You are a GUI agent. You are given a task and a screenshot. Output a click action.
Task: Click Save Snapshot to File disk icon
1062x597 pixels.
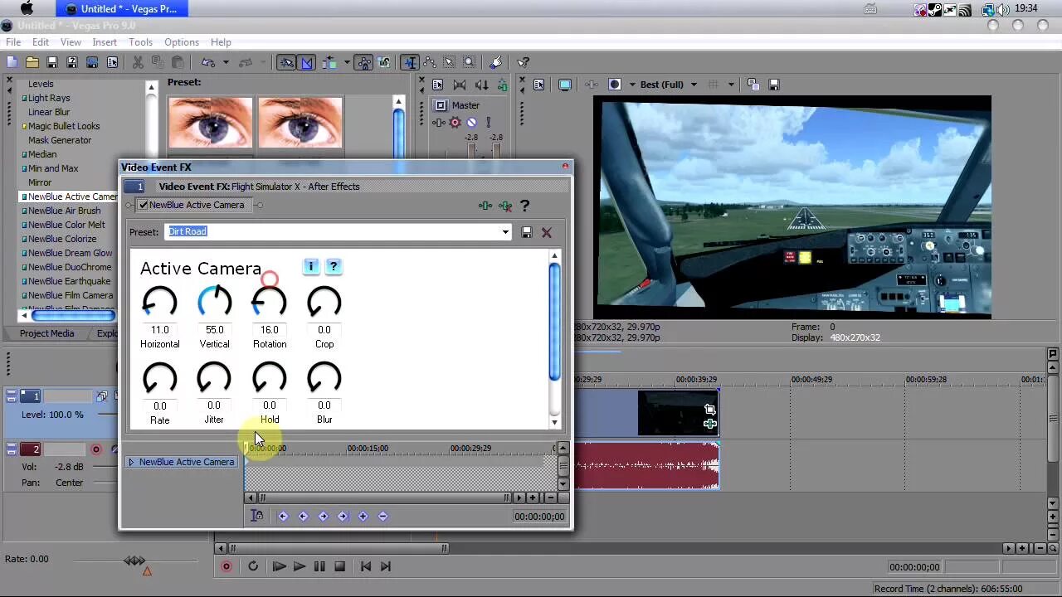pos(774,85)
